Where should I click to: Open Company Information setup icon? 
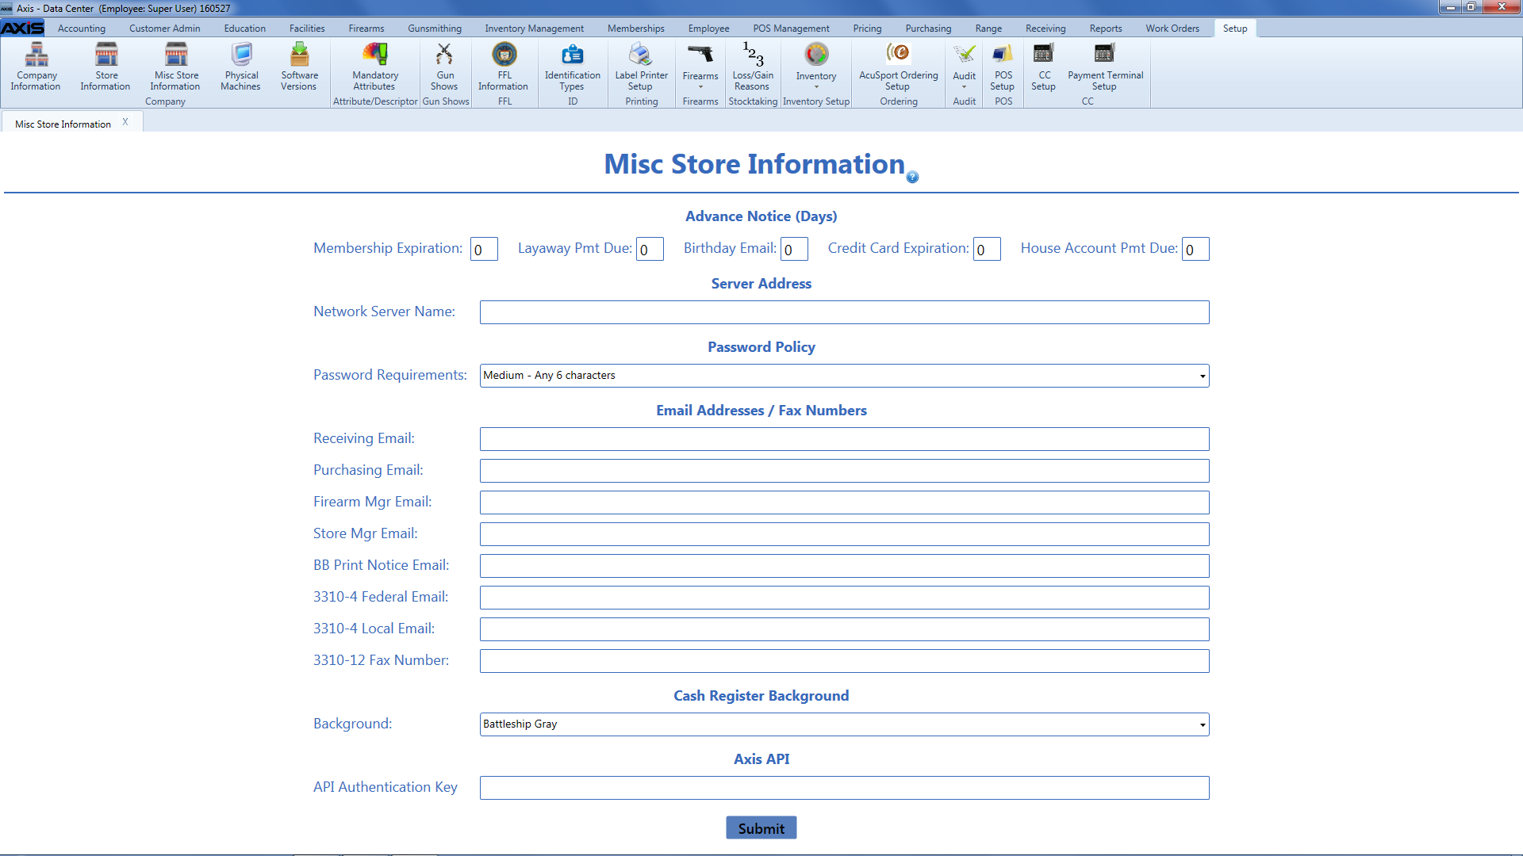pyautogui.click(x=36, y=67)
